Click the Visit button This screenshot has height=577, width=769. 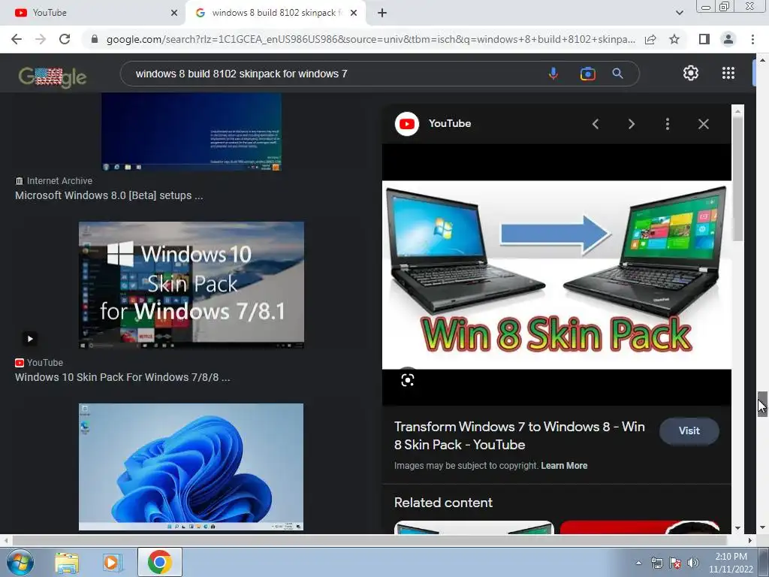pyautogui.click(x=689, y=430)
